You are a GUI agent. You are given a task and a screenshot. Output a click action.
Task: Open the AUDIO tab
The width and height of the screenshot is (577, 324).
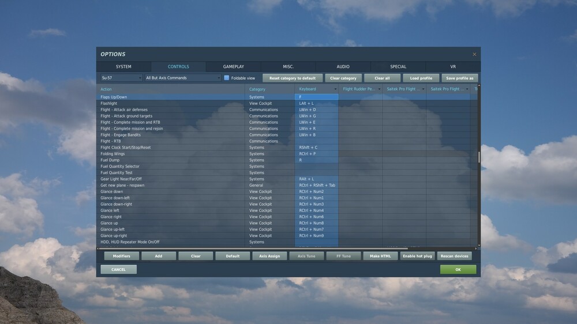(343, 66)
